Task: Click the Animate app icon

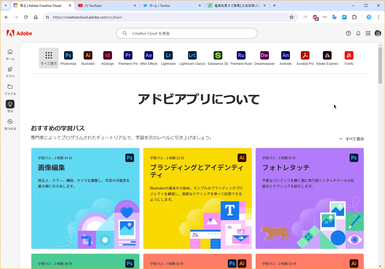Action: point(286,58)
